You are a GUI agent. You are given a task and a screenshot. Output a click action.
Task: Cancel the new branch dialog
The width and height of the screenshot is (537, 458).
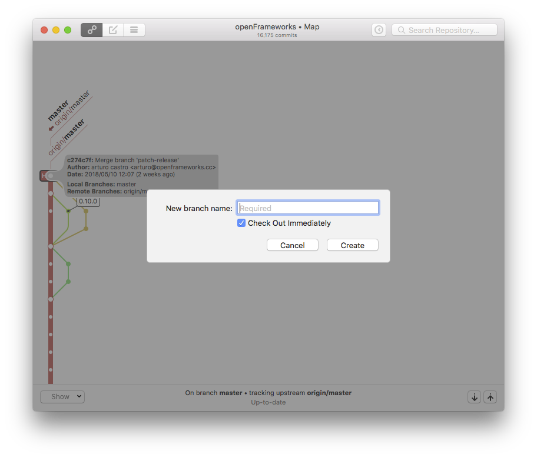click(293, 245)
